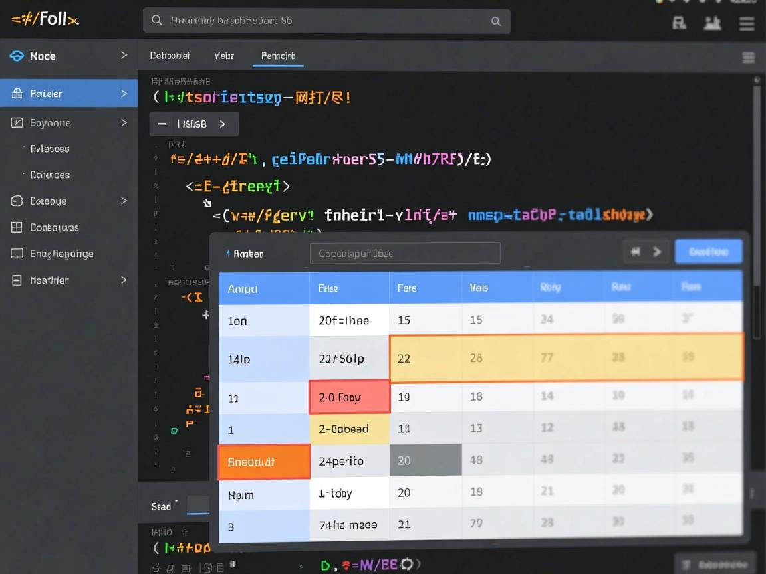Select the orange Bneoudi row header cell
This screenshot has width=766, height=574.
pyautogui.click(x=264, y=462)
